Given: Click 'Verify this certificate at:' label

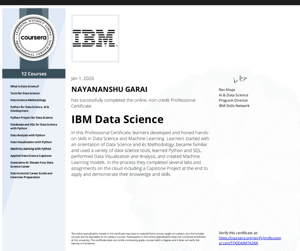Looking at the screenshot, I should (x=238, y=233).
